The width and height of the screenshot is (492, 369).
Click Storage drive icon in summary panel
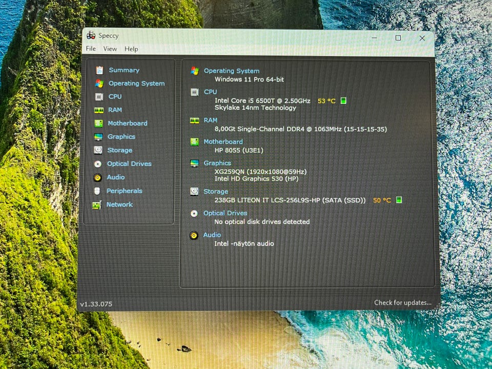pos(194,191)
